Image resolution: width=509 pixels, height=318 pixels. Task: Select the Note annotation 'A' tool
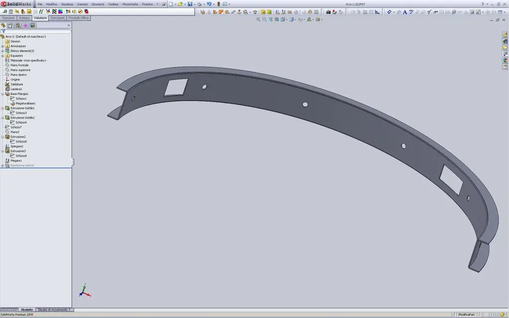tap(405, 12)
